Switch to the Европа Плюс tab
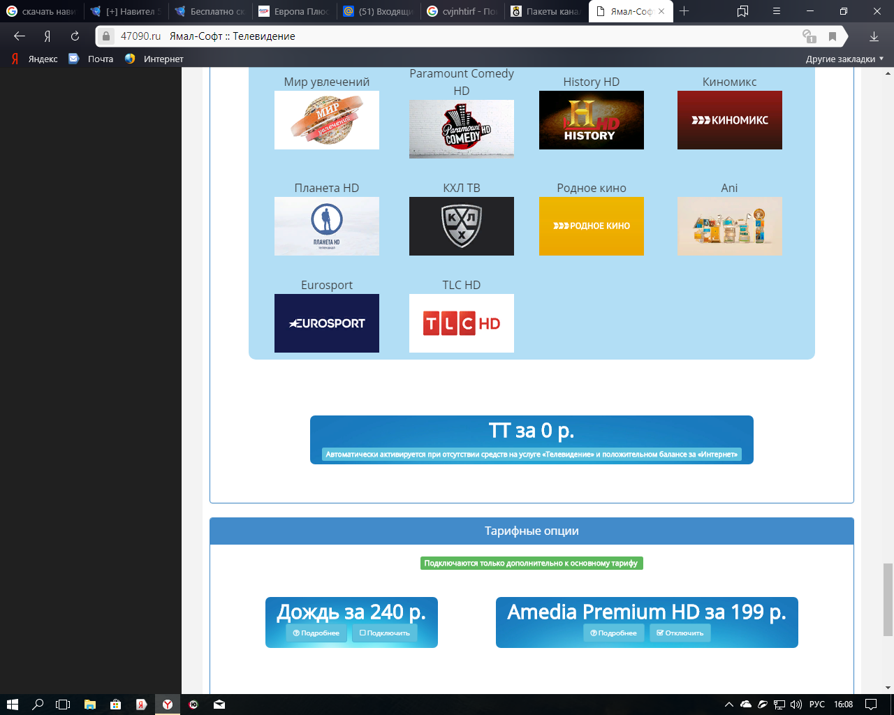The width and height of the screenshot is (894, 715). tap(294, 11)
